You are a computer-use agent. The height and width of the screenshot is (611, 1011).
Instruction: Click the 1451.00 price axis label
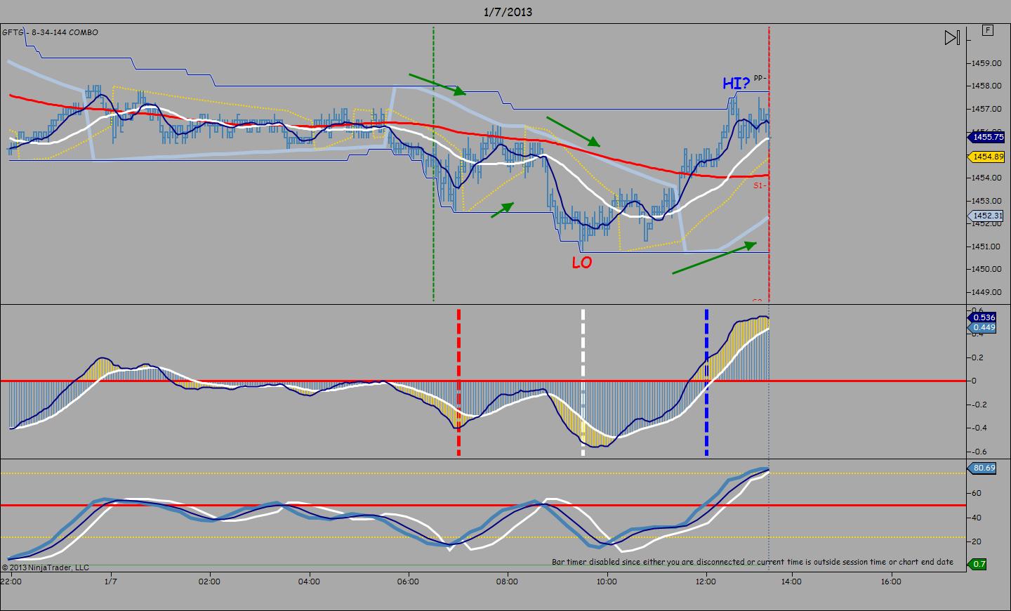(x=986, y=247)
